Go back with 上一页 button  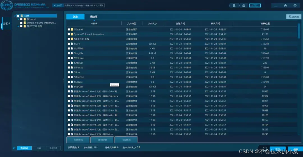58,5
